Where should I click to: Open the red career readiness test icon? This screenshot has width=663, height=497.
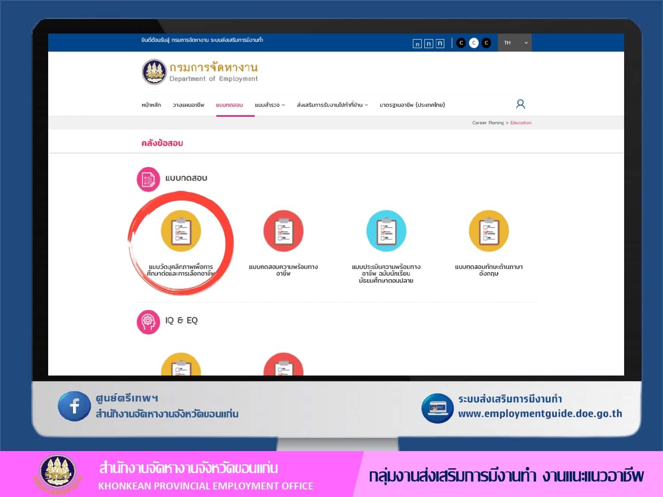coord(283,231)
